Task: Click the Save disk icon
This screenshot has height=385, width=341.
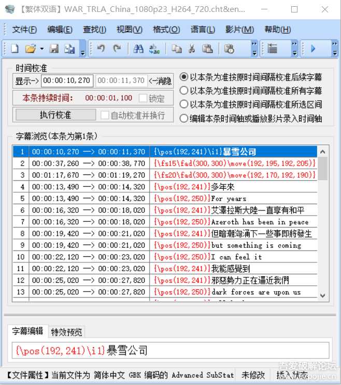Action: tap(54, 49)
